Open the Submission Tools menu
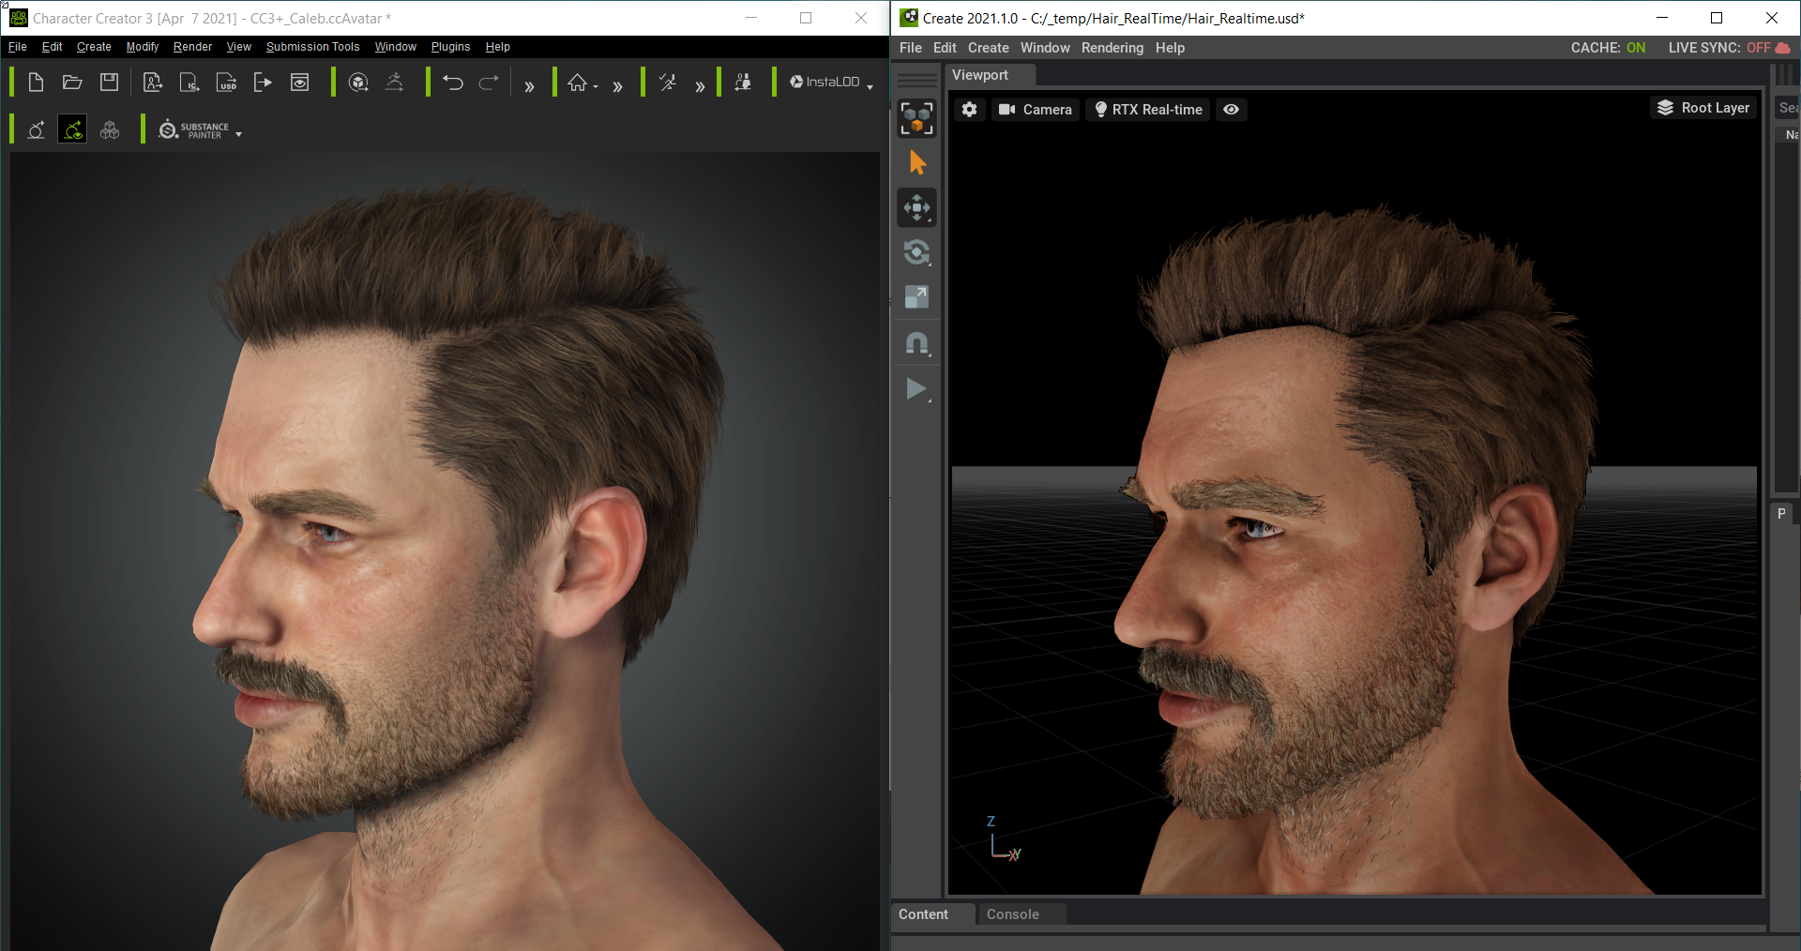1801x951 pixels. pos(312,47)
